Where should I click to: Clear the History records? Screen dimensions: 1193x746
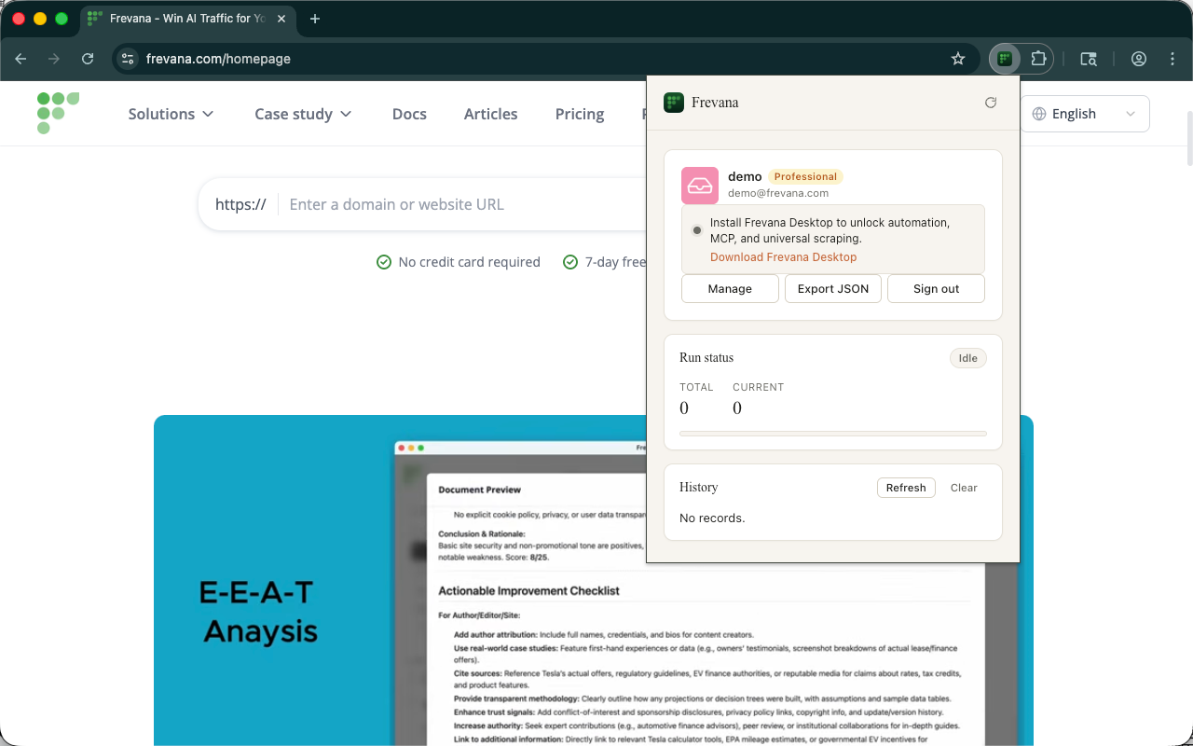coord(964,488)
